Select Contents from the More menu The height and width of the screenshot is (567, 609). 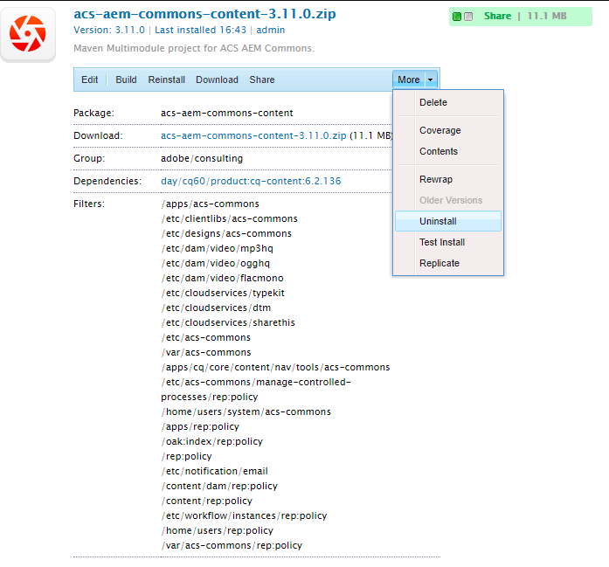tap(448, 151)
